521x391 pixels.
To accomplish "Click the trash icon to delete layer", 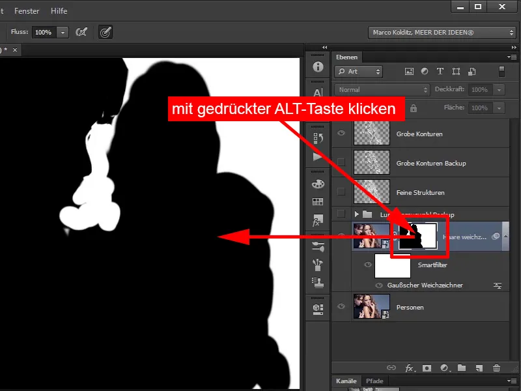I will [497, 368].
